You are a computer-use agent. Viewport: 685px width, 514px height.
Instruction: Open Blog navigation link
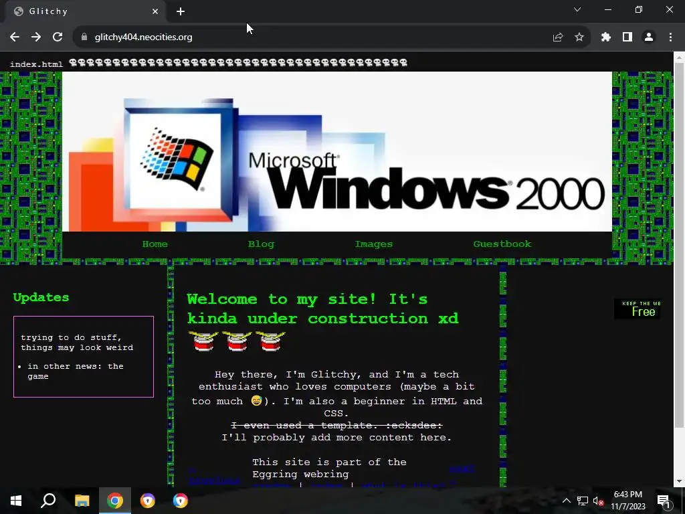tap(262, 244)
